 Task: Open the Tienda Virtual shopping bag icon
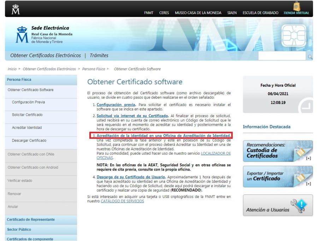(296, 6)
